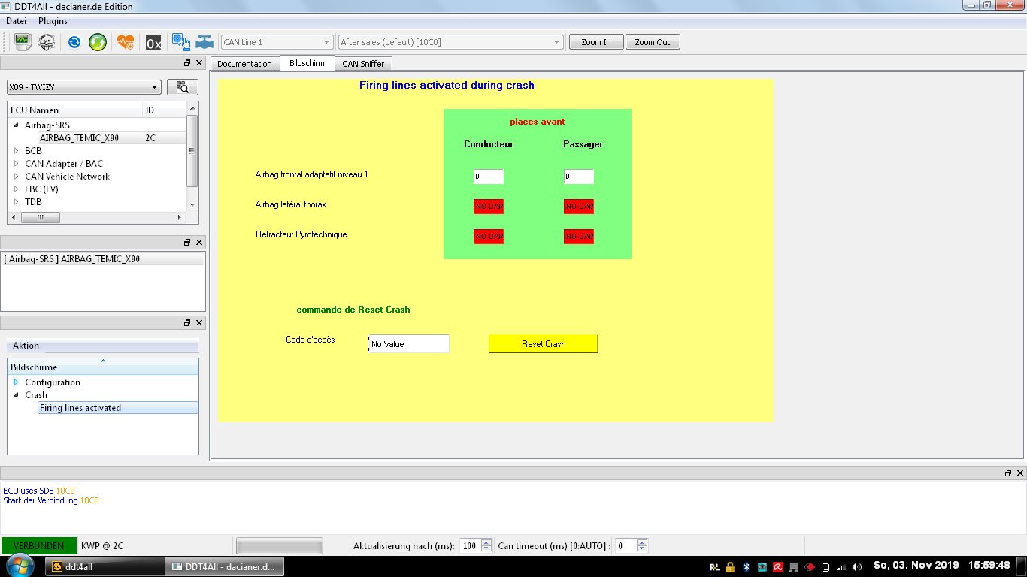Click the ECU monitor screen toolbar icon
This screenshot has width=1027, height=577.
(23, 42)
